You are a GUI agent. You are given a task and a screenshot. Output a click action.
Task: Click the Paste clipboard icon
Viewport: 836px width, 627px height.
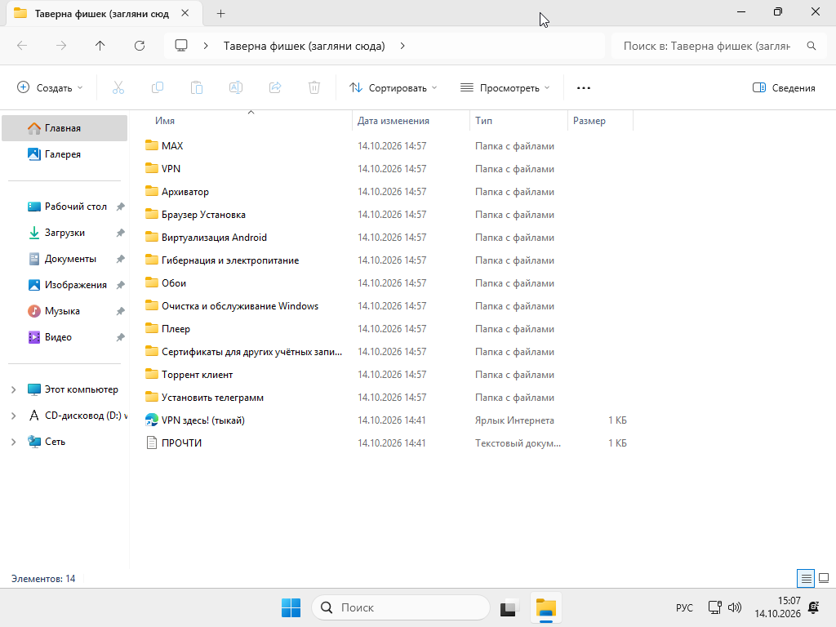pyautogui.click(x=197, y=88)
